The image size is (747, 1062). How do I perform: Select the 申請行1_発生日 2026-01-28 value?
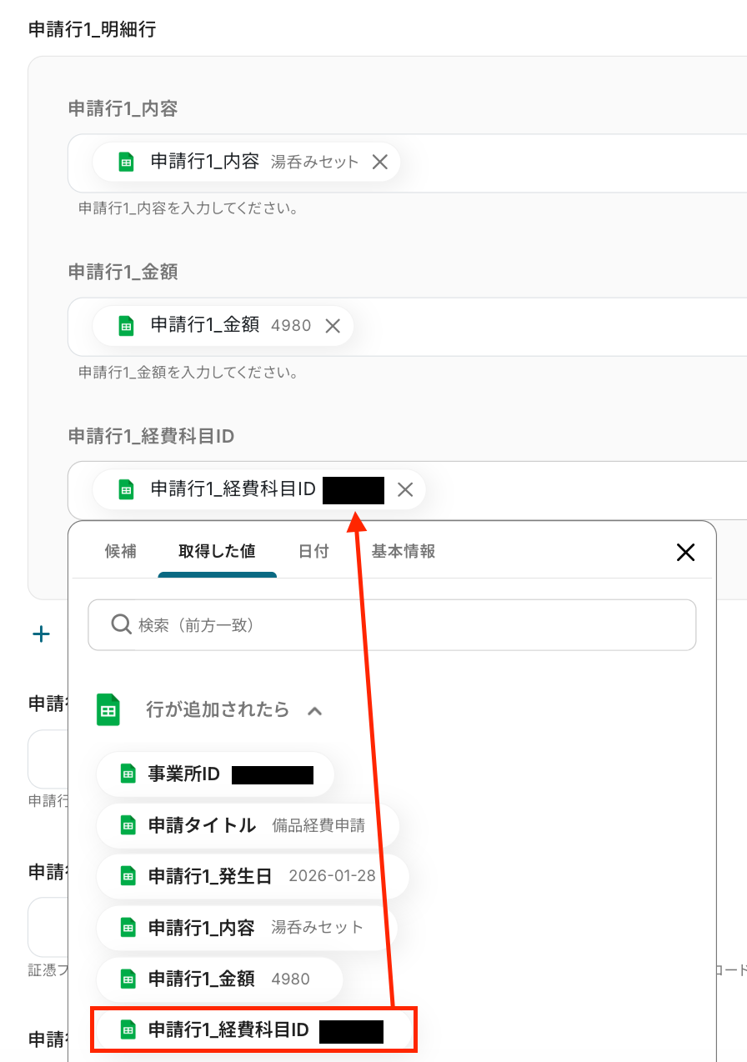coord(253,876)
